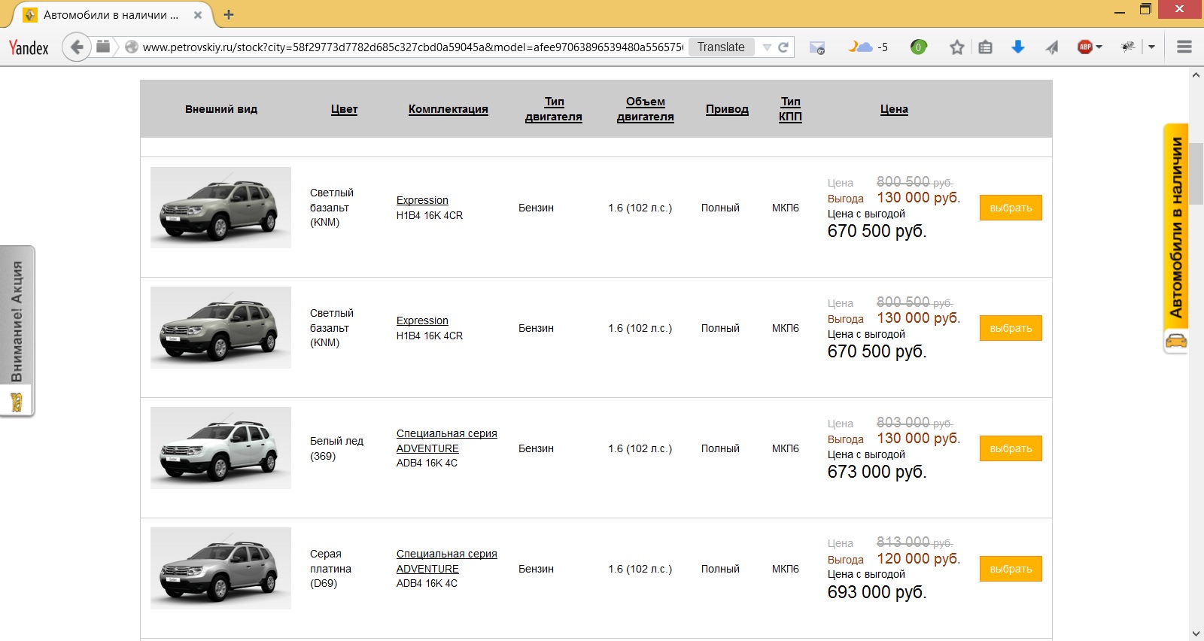Expand the toolbar overflow dropdown arrow
This screenshot has width=1204, height=641.
point(1151,47)
